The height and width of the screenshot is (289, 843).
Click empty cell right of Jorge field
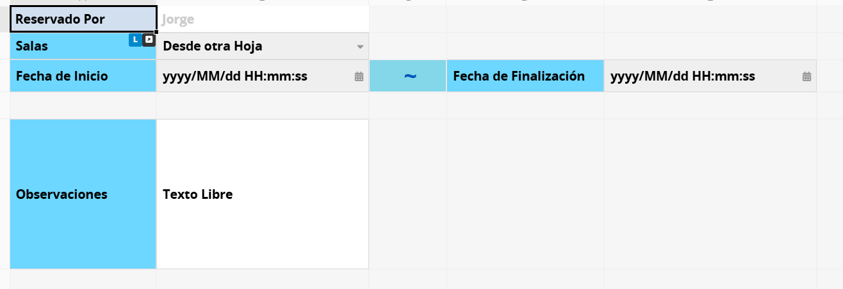(x=407, y=19)
